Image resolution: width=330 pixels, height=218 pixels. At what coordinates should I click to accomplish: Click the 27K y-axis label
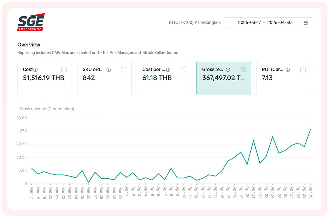coord(23,131)
